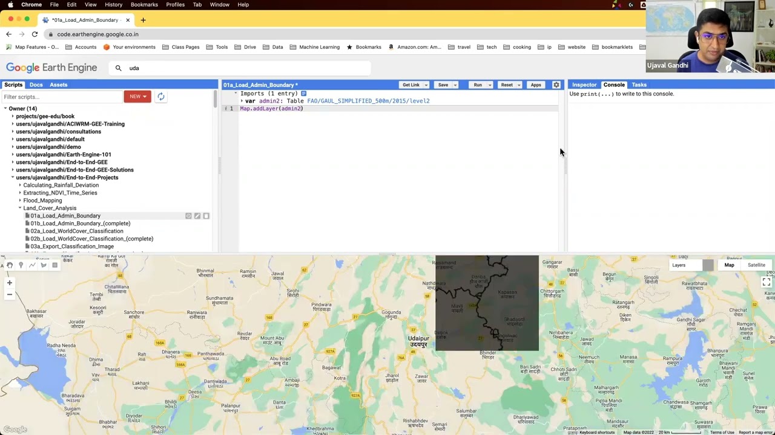Open the NEW script dropdown
Screen dimensions: 775x435
[137, 97]
